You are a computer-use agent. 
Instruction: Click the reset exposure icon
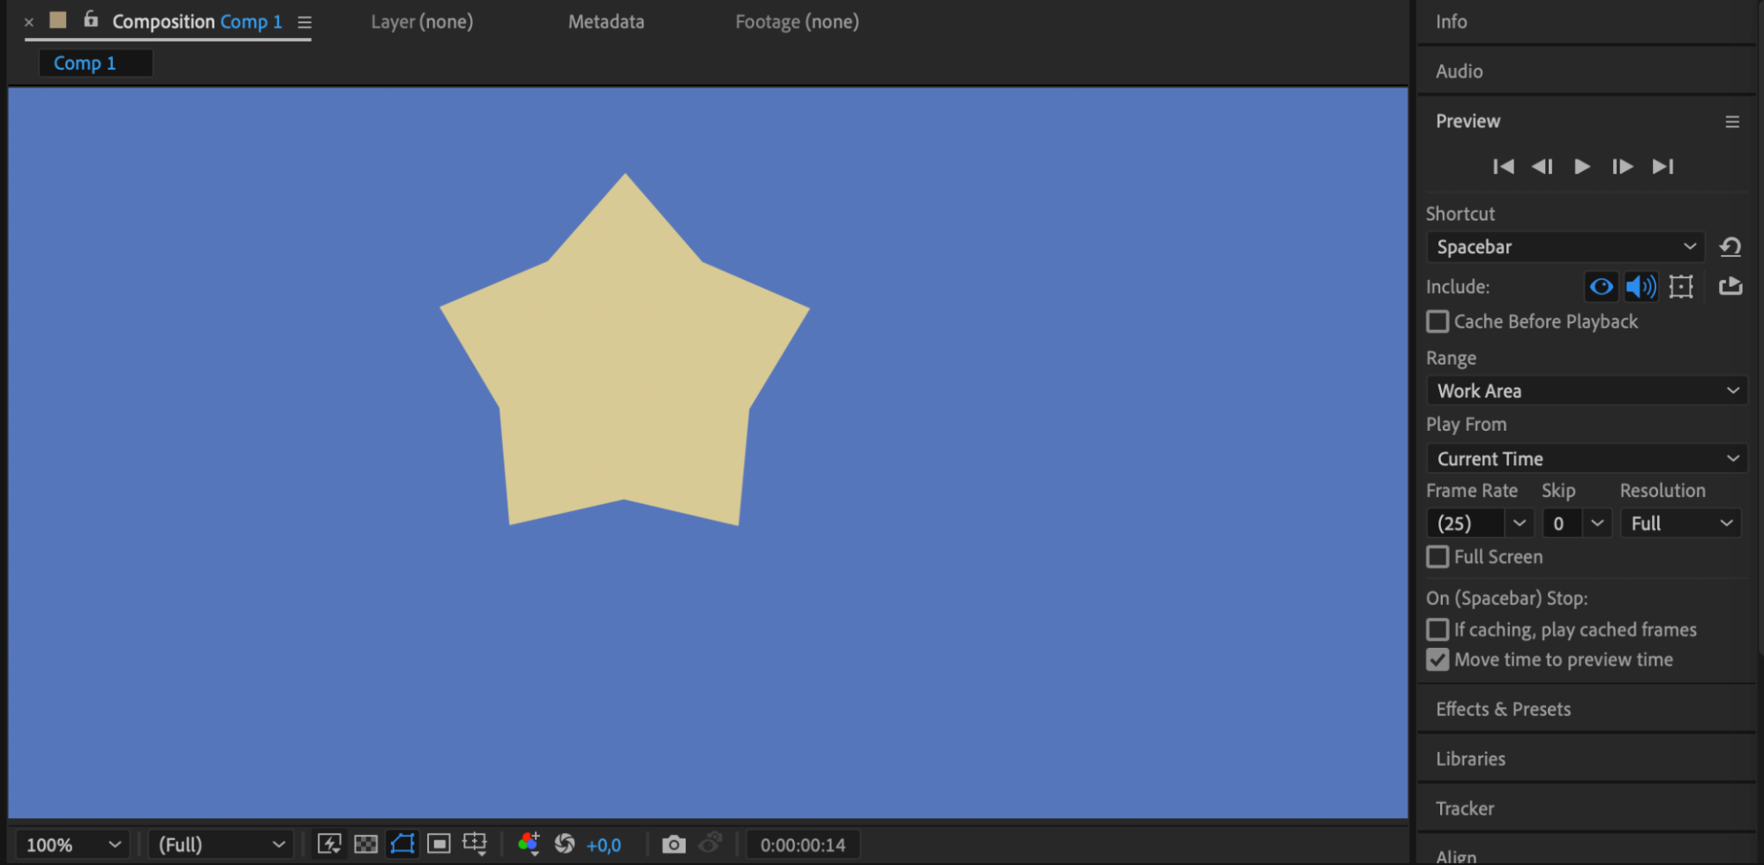pos(565,844)
